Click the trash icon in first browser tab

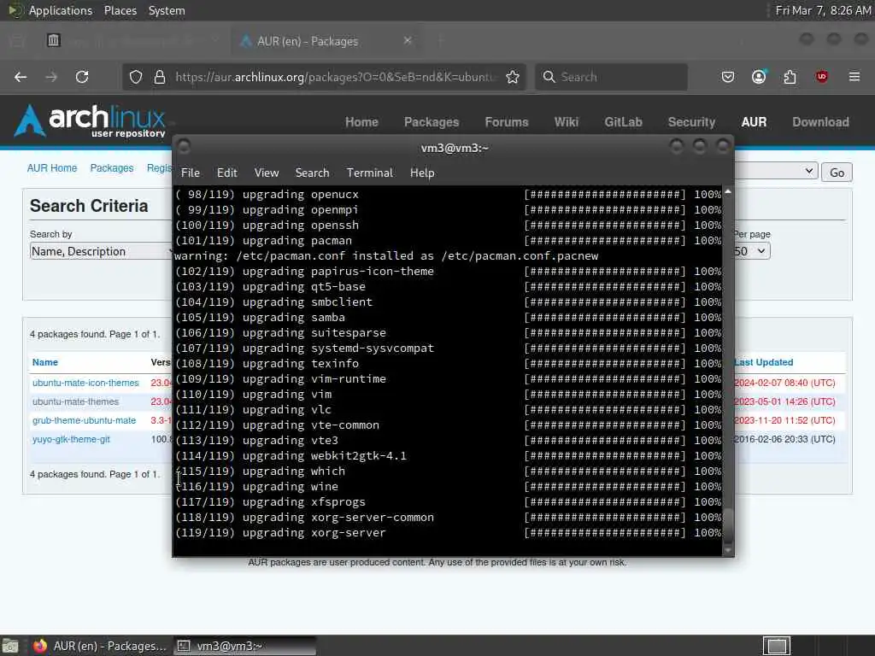(x=54, y=40)
